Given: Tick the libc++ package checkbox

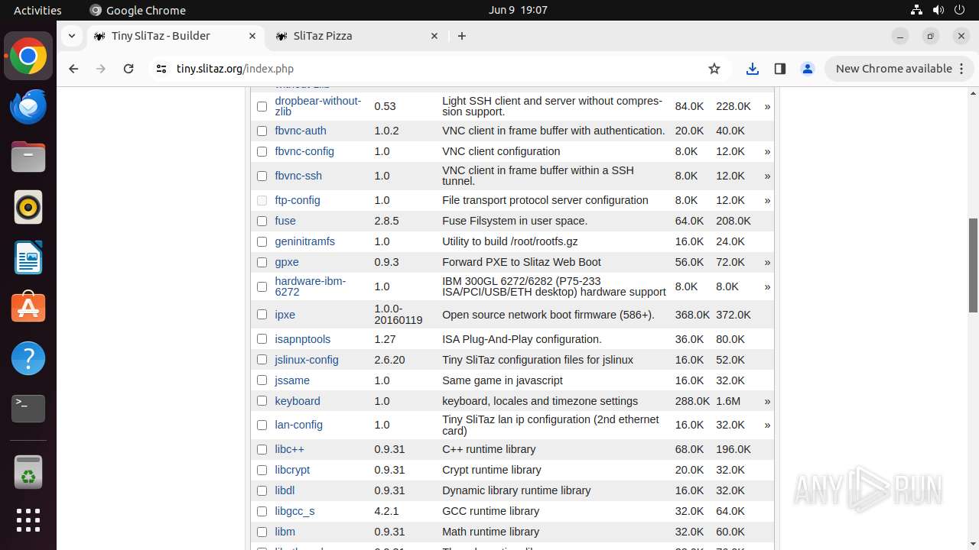Looking at the screenshot, I should (262, 449).
